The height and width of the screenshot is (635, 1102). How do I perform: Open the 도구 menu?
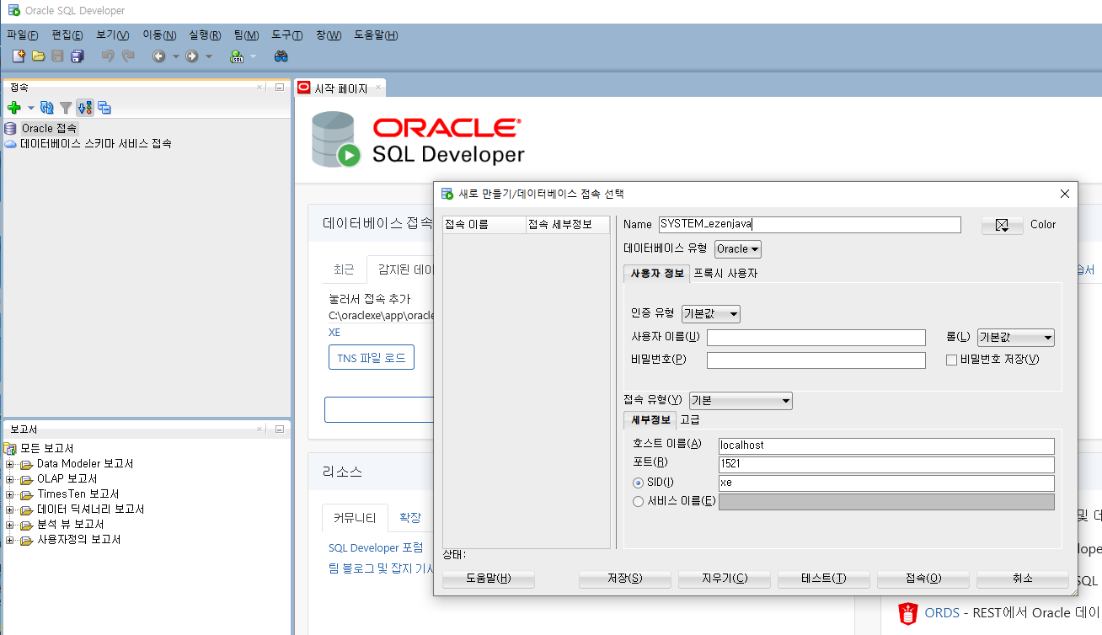(x=286, y=35)
